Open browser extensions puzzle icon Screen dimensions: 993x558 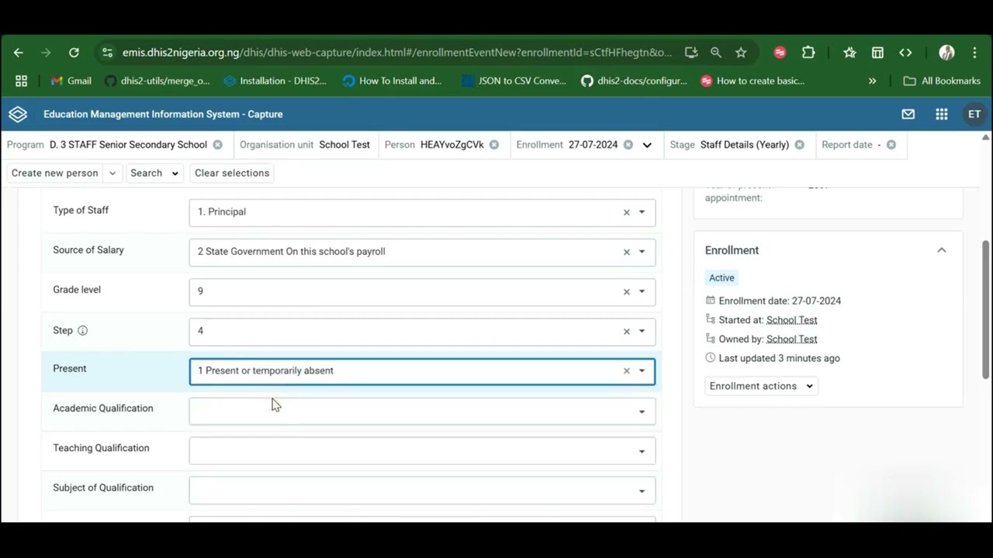(808, 53)
